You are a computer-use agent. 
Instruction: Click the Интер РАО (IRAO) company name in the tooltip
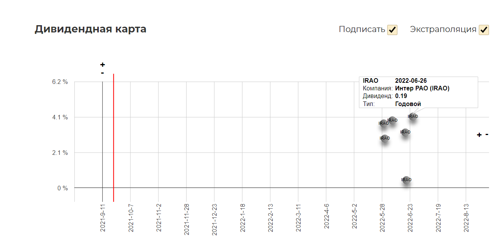[x=422, y=88]
